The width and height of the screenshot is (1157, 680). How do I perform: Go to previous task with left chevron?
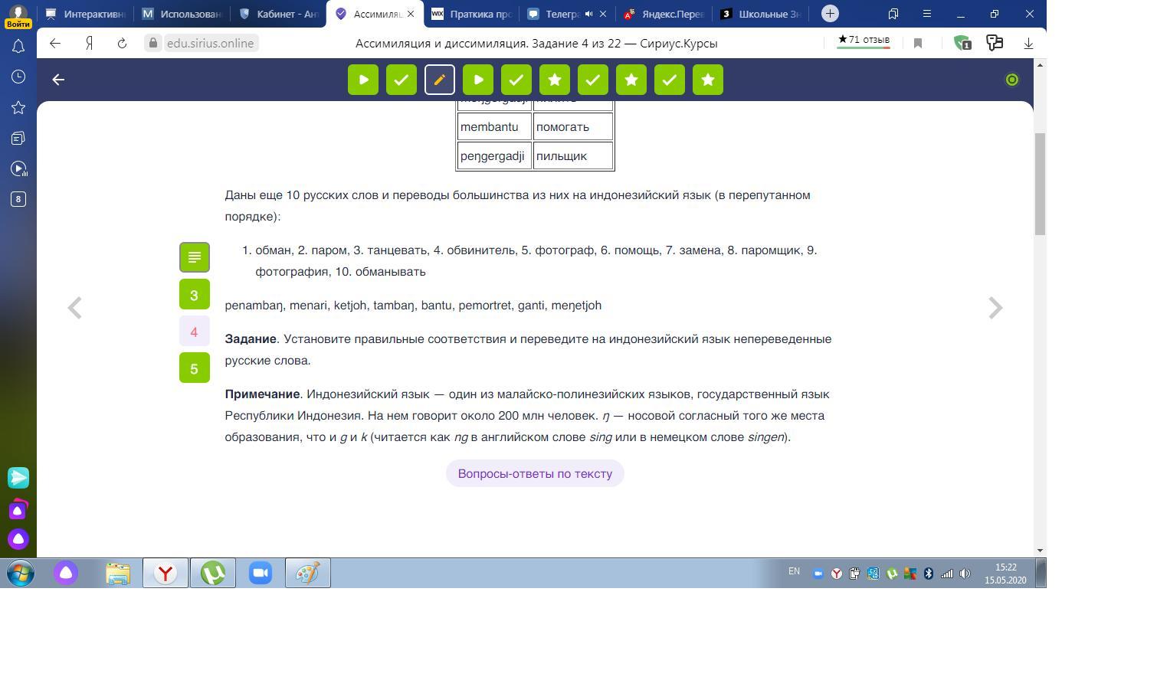click(x=74, y=308)
